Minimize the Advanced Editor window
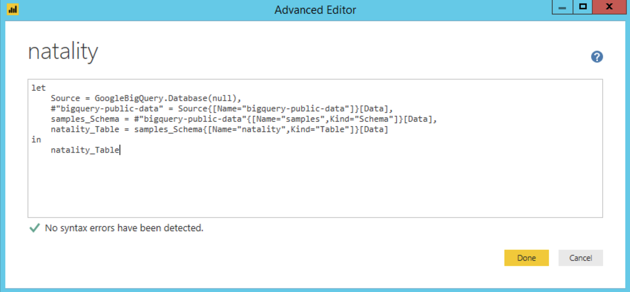Viewport: 630px width, 292px height. point(562,7)
